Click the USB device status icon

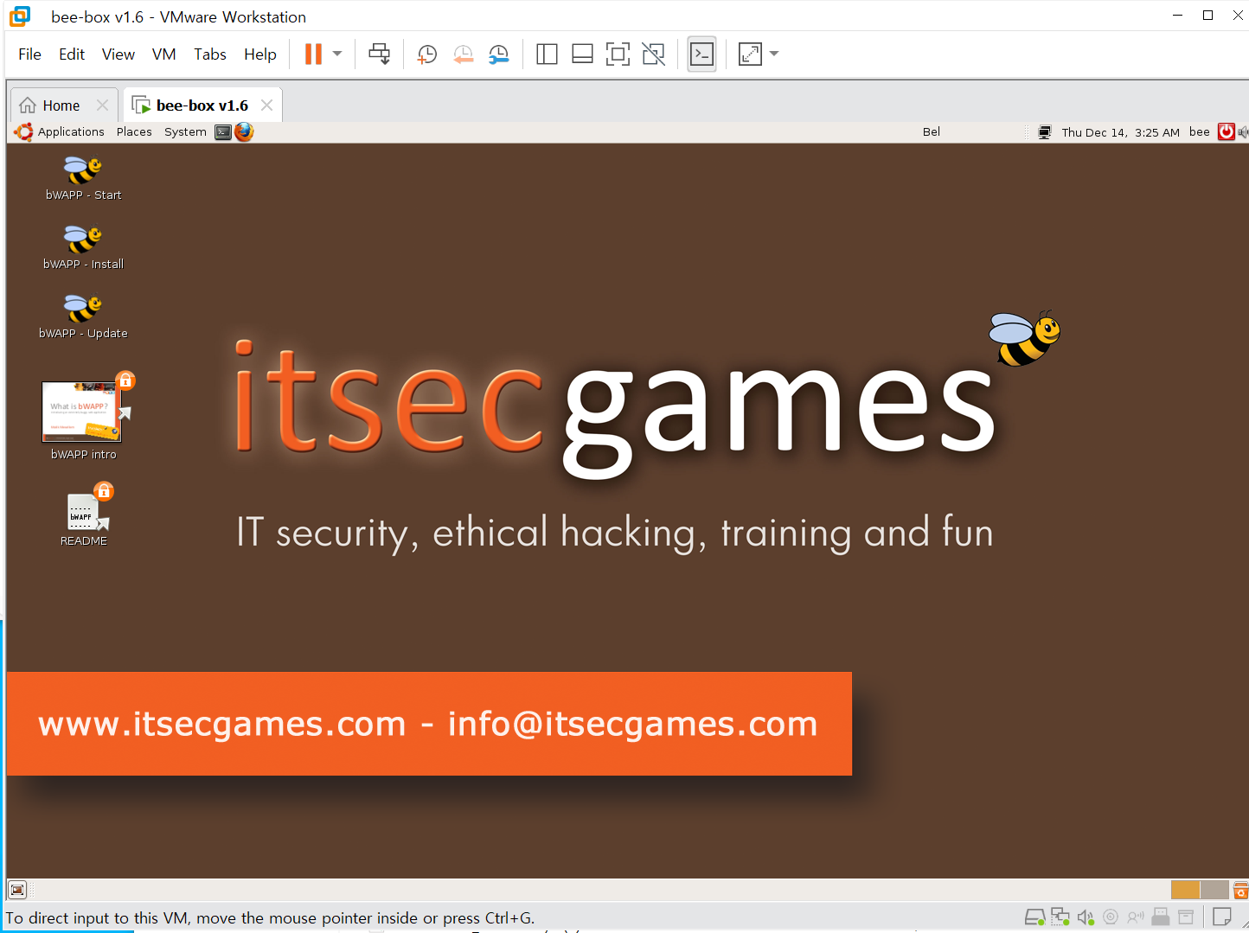tap(1161, 917)
